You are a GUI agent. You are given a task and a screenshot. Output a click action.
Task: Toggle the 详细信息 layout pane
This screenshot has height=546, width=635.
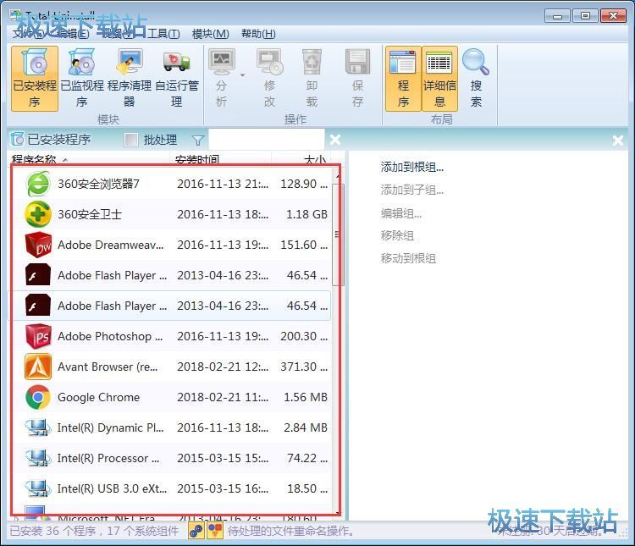click(x=439, y=78)
